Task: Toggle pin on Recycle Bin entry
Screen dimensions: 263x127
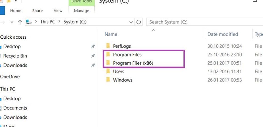Action: pos(93,56)
